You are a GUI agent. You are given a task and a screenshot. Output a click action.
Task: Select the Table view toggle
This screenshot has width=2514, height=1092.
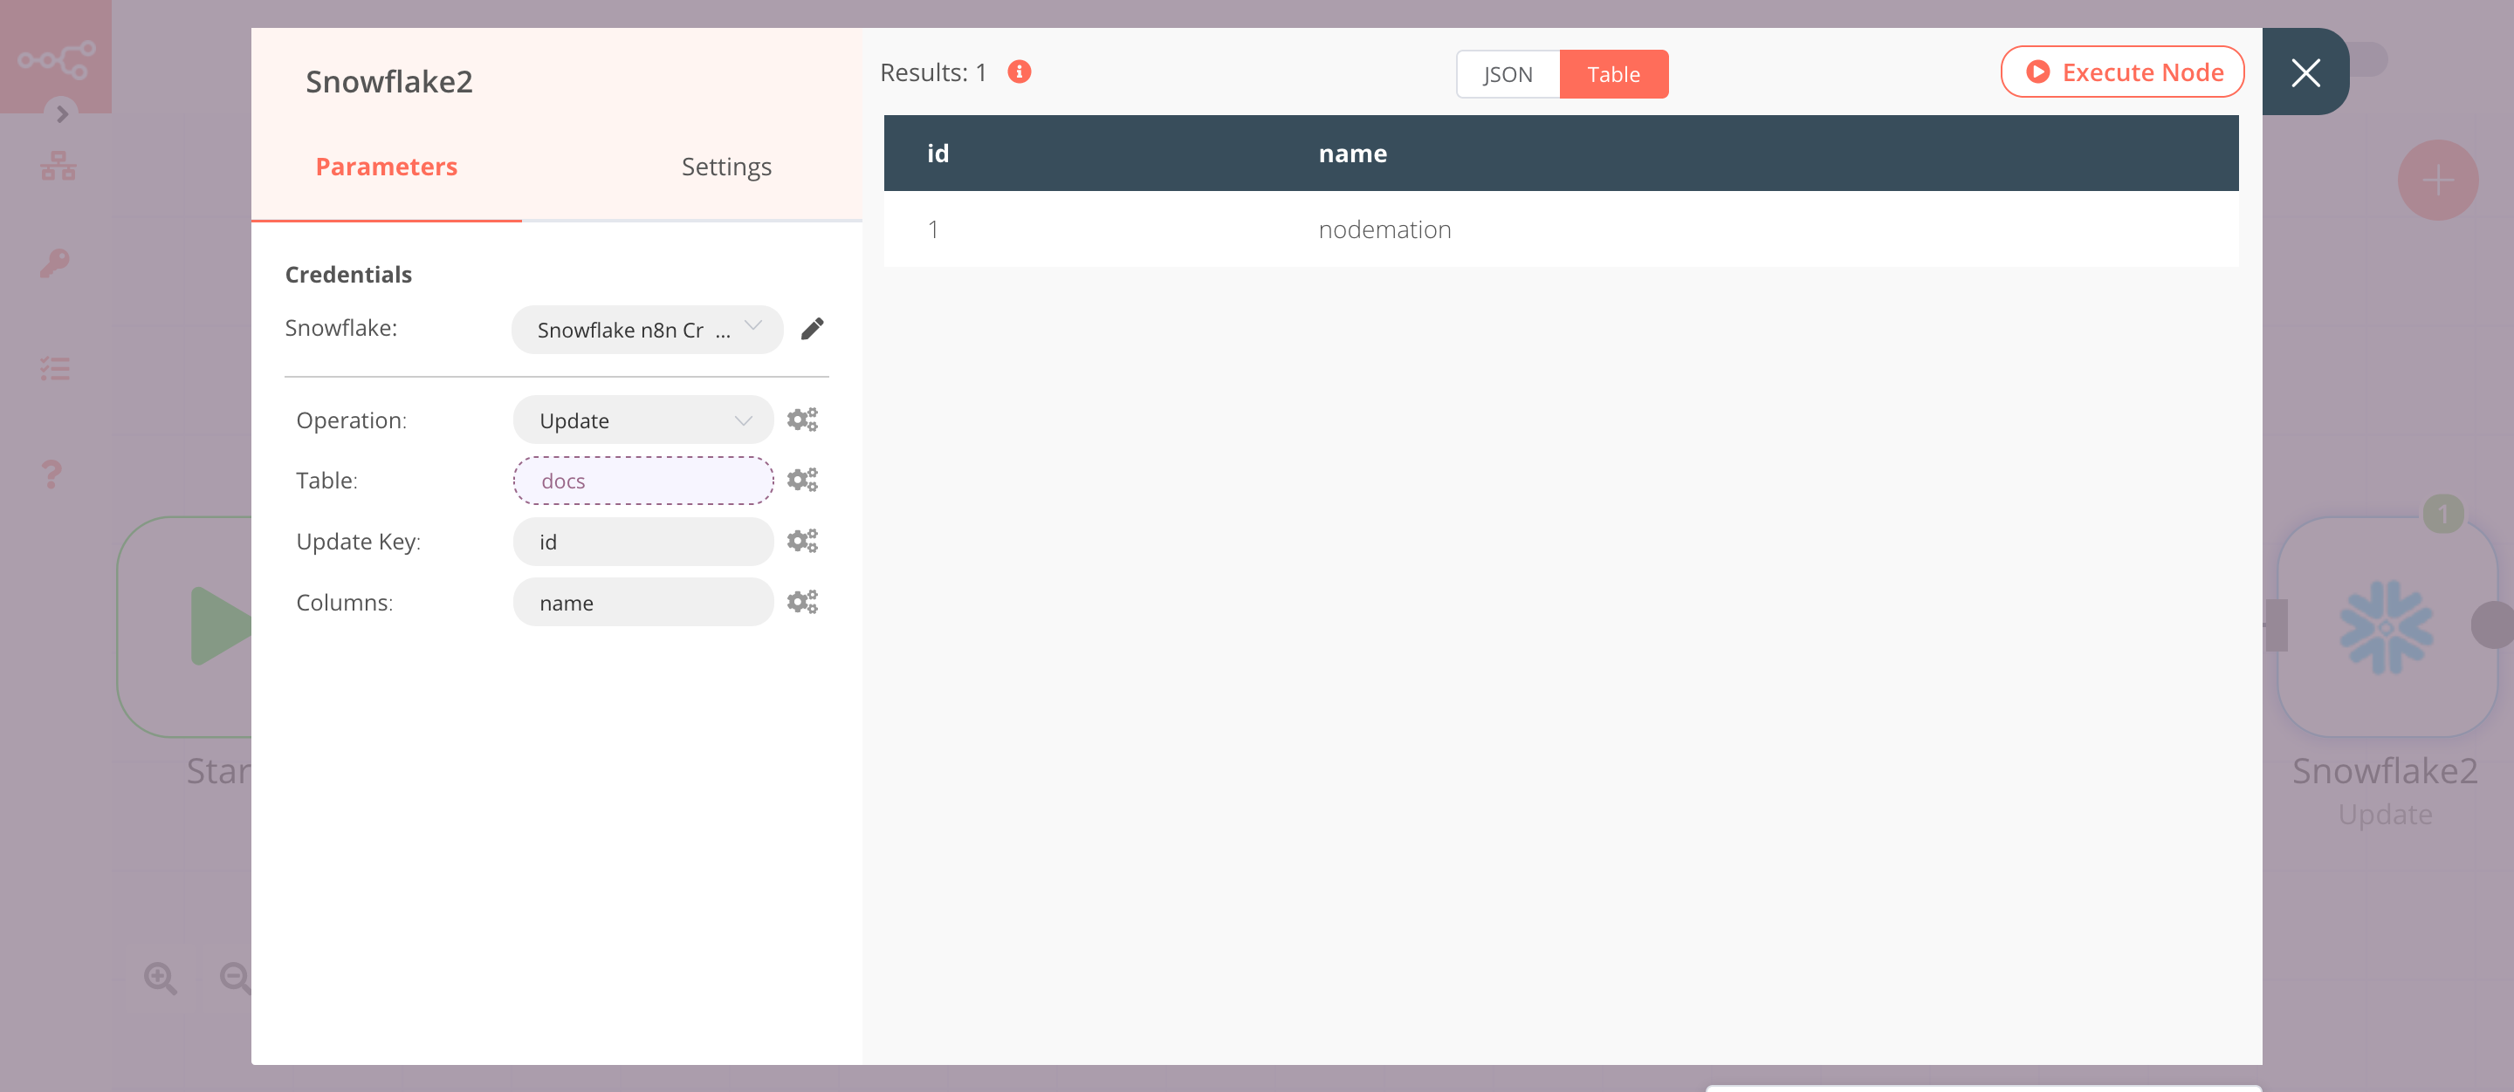1615,73
